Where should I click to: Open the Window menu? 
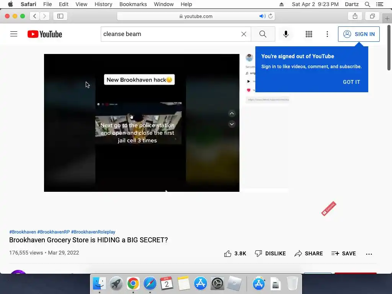164,4
